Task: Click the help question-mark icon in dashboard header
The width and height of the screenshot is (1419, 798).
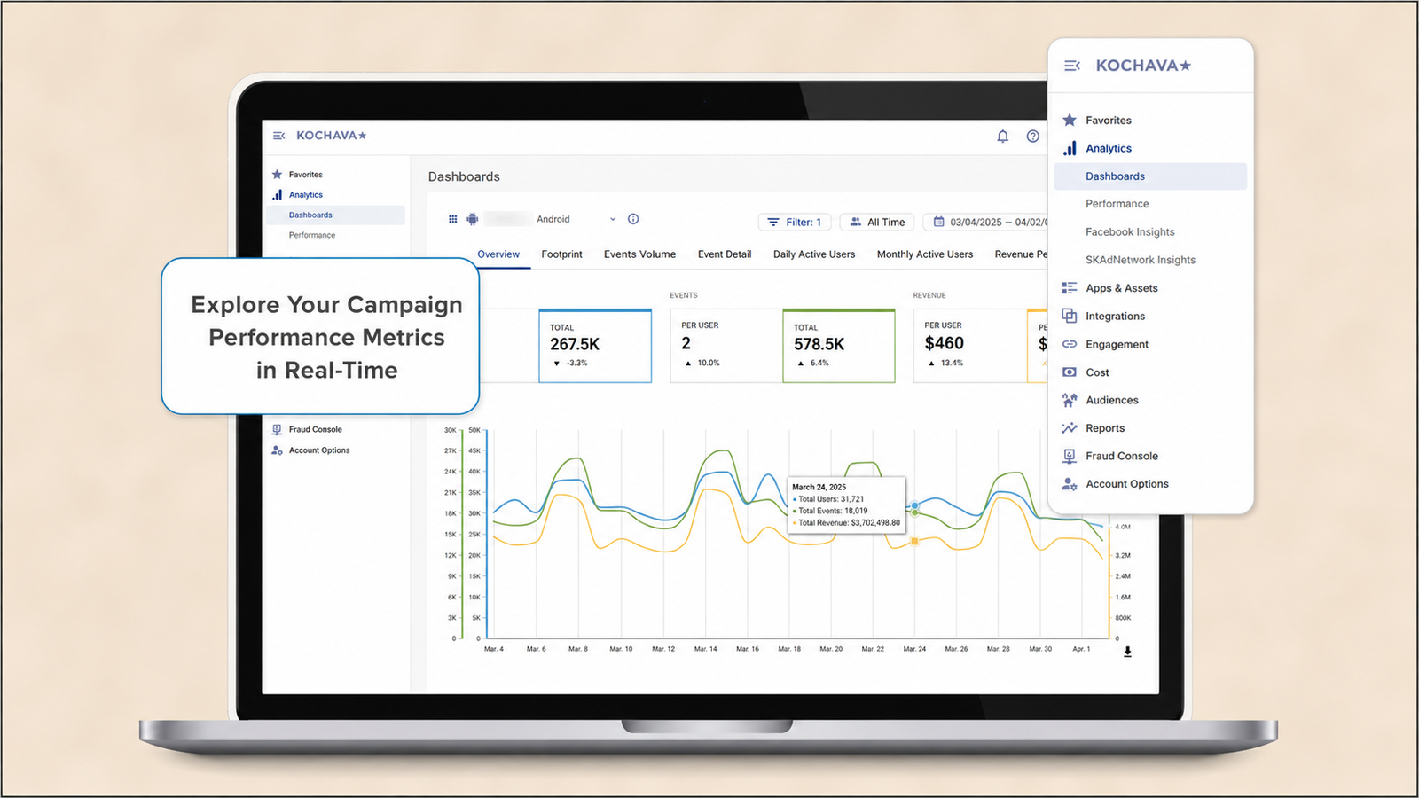Action: (1032, 136)
